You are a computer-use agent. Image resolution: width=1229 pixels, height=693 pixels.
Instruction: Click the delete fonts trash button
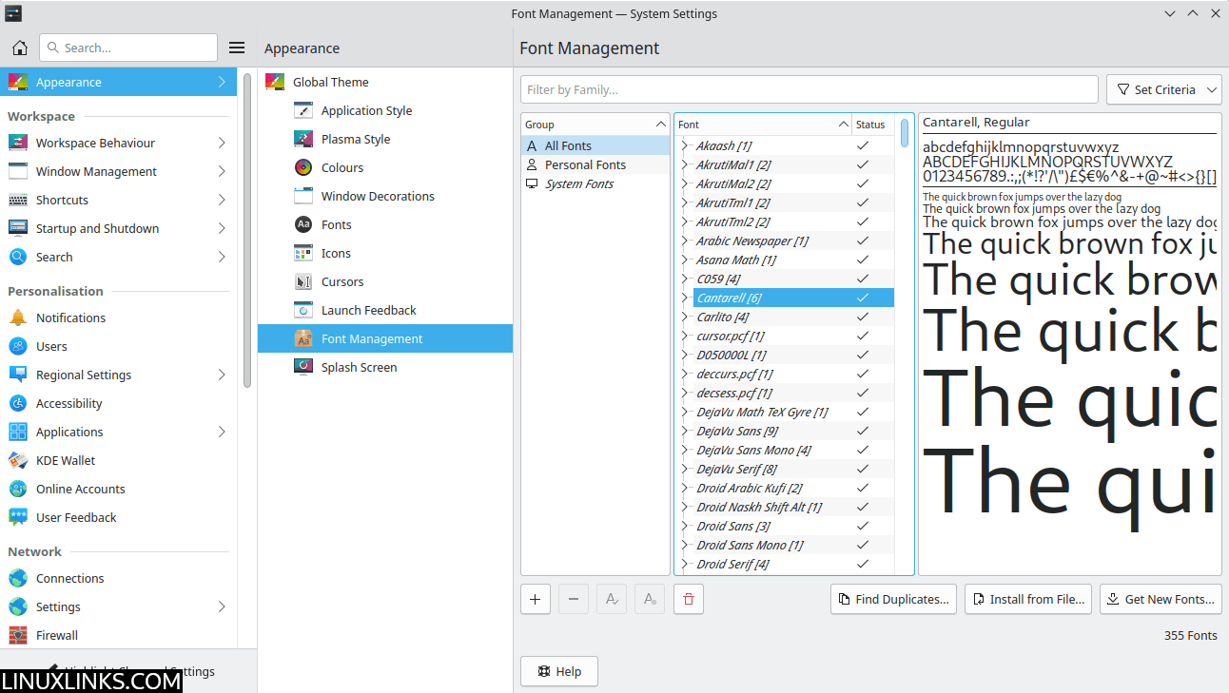pyautogui.click(x=689, y=599)
